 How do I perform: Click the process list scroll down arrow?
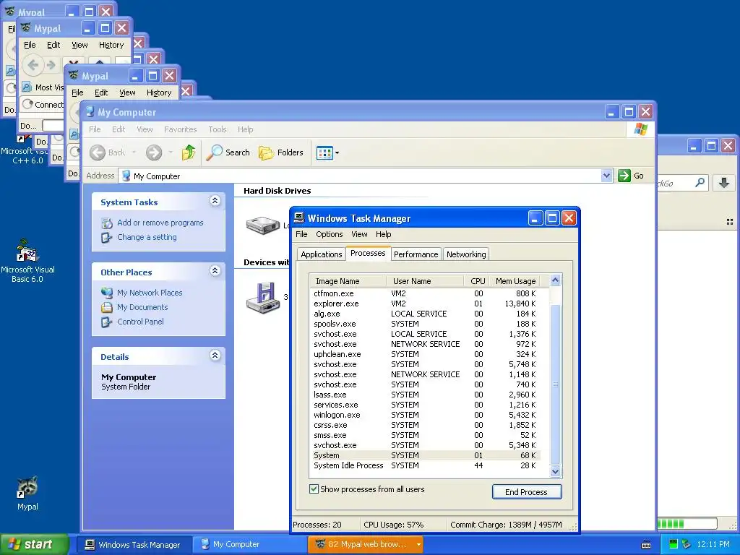556,471
